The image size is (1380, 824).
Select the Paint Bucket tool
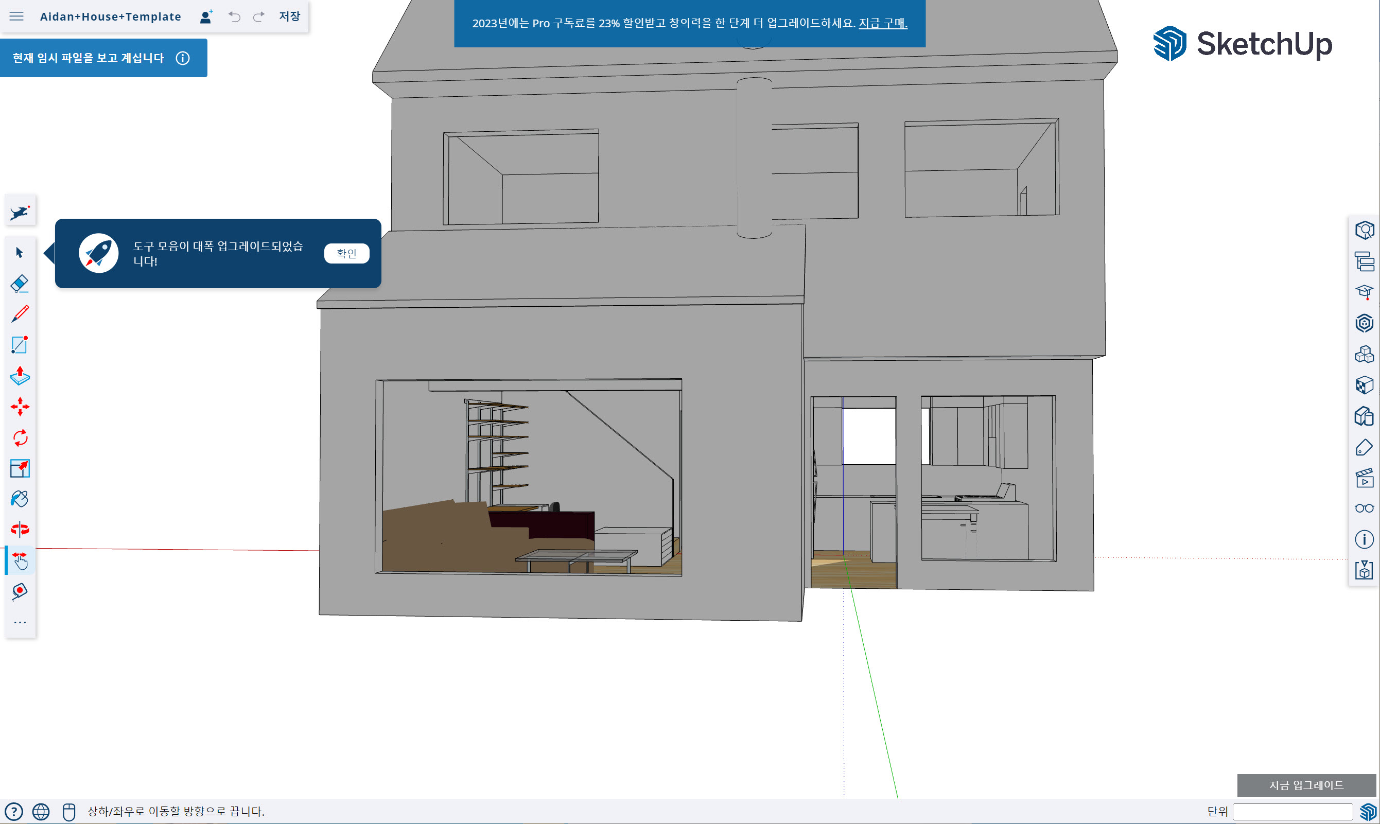point(20,499)
